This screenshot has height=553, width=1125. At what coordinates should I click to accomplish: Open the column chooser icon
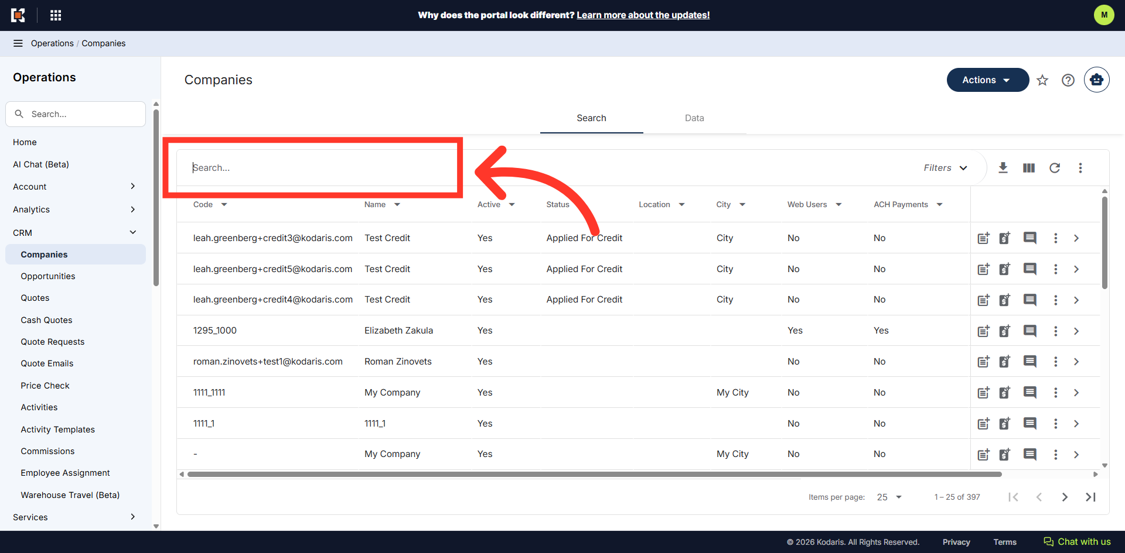(x=1029, y=168)
